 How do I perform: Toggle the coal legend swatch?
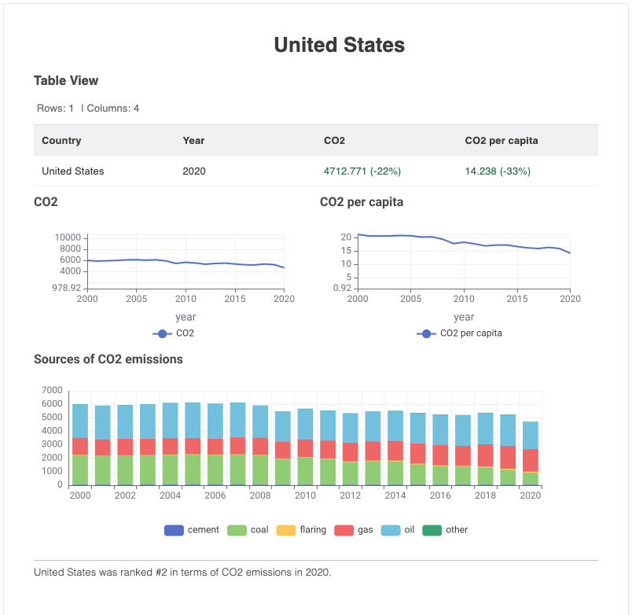237,530
